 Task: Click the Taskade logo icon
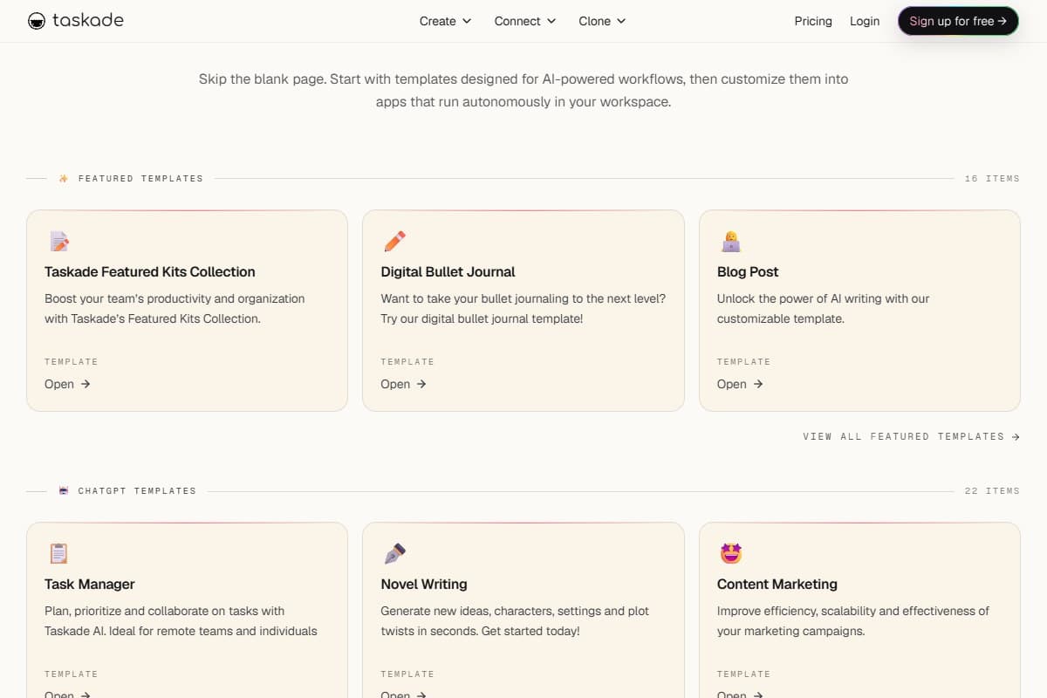point(37,21)
